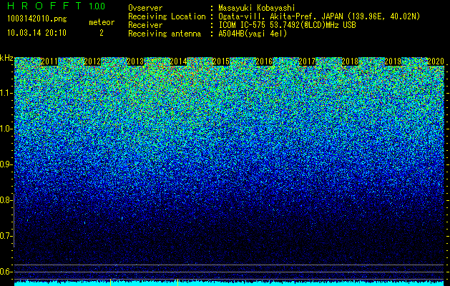Select the version number 1.0.0
This screenshot has height=286, width=450.
97,6
